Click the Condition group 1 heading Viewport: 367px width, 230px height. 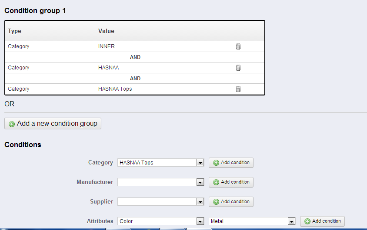(x=35, y=11)
